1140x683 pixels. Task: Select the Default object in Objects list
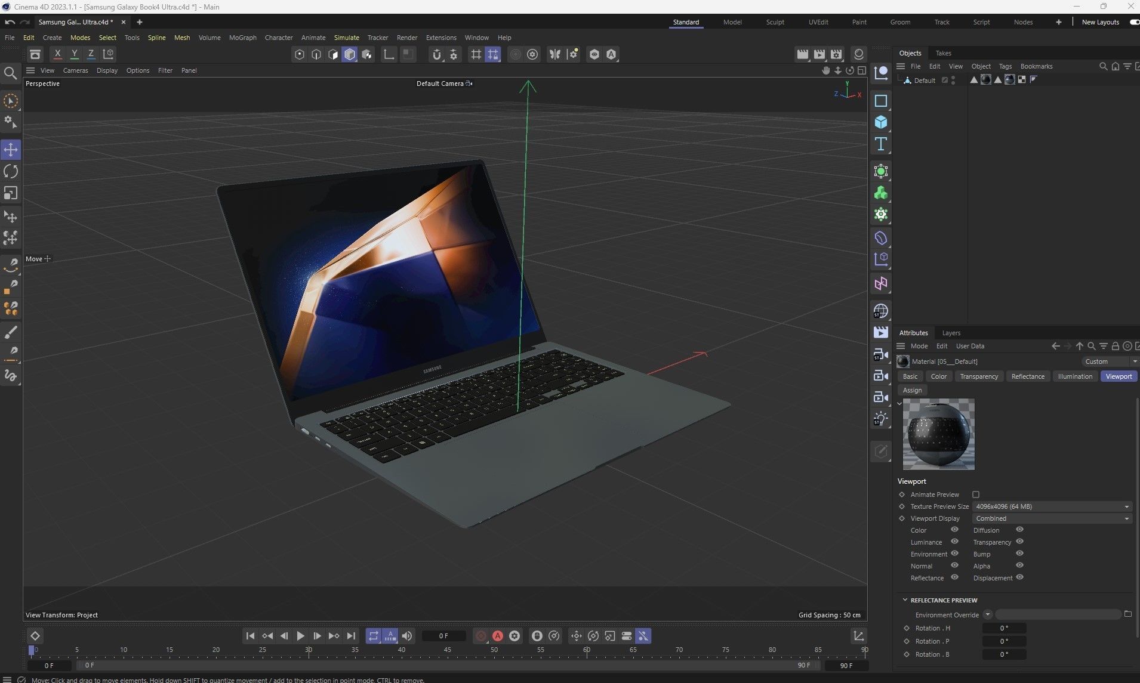tap(924, 81)
